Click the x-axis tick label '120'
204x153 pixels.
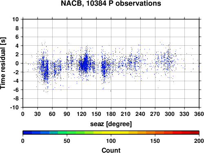coord(82,114)
